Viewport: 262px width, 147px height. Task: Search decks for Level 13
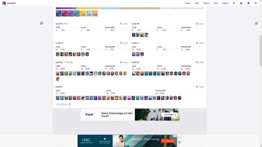[x=124, y=43]
